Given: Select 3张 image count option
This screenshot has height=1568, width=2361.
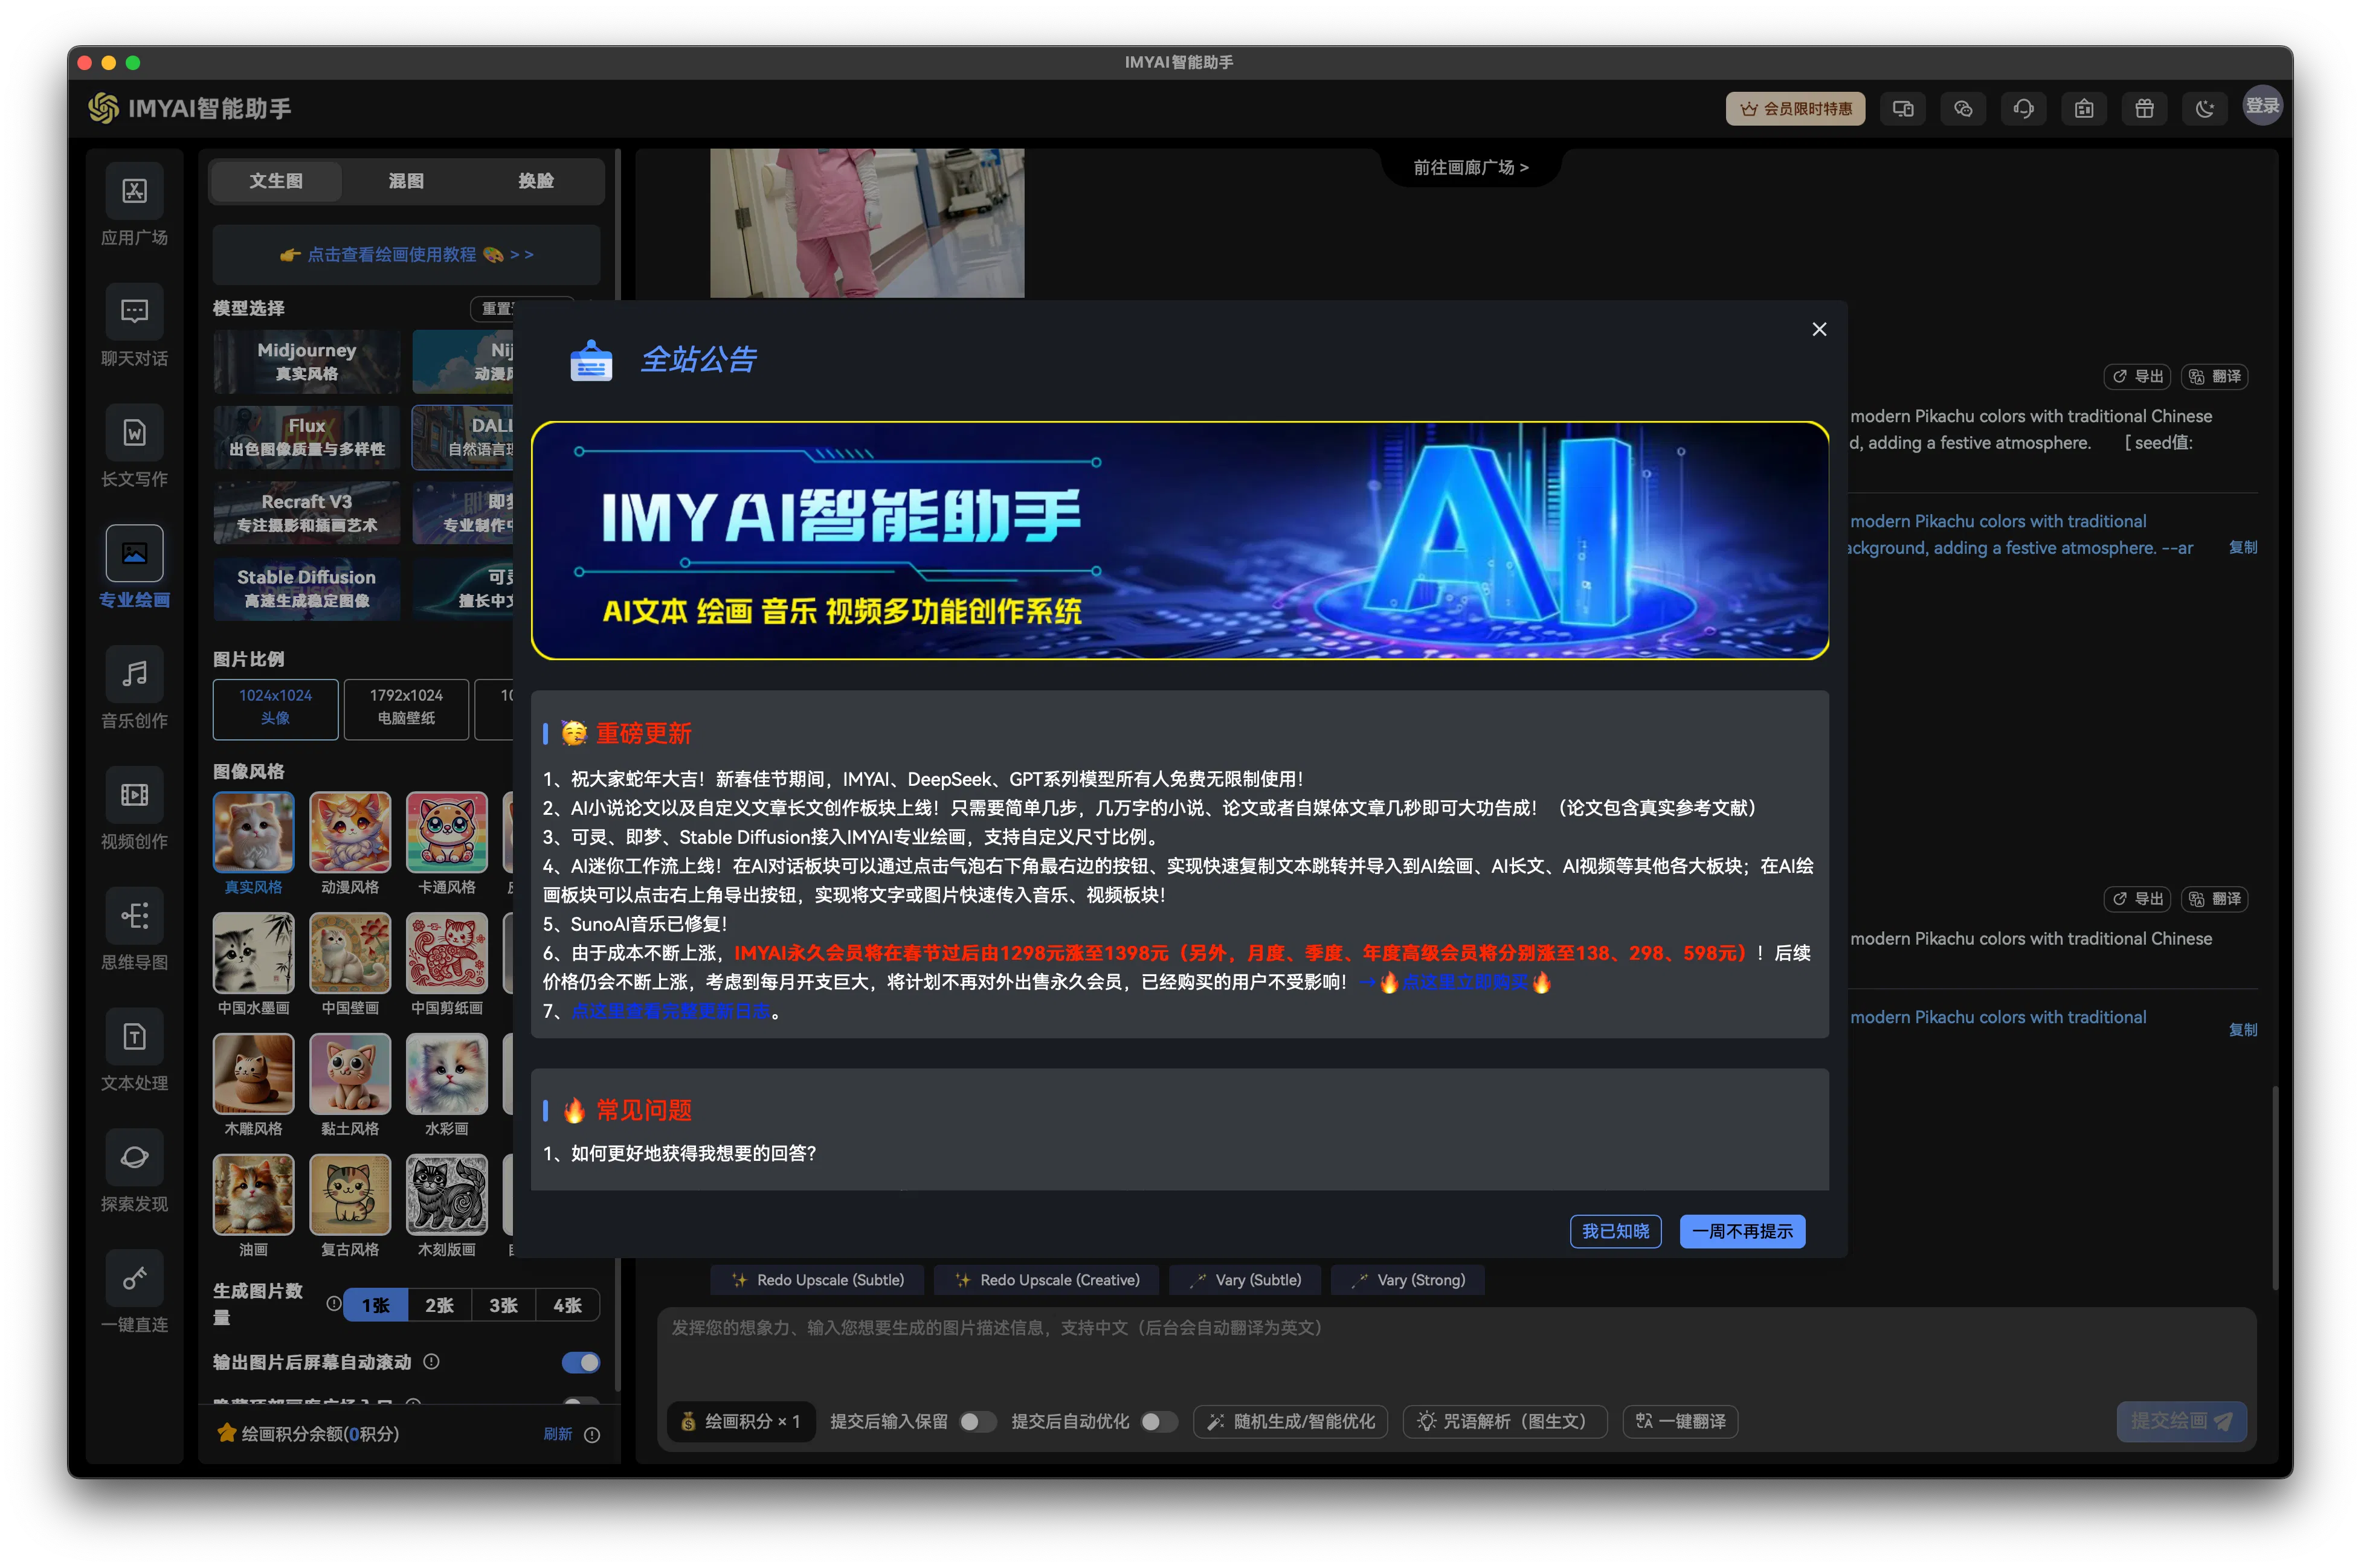Looking at the screenshot, I should pos(503,1305).
